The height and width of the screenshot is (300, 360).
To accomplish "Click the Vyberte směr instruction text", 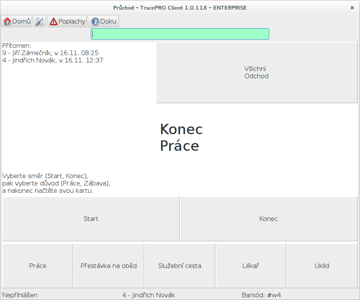I will point(56,183).
